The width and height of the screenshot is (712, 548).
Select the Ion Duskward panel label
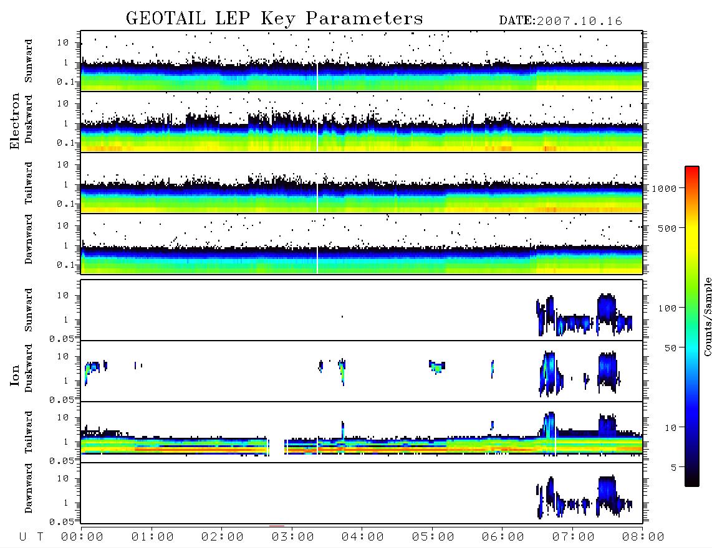click(29, 368)
